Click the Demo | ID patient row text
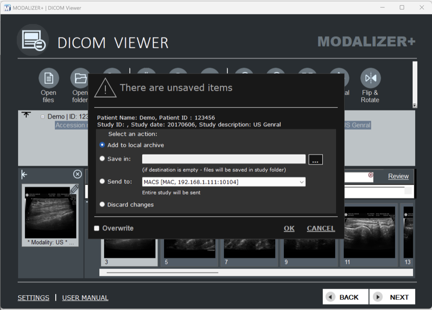The image size is (432, 310). pos(67,116)
